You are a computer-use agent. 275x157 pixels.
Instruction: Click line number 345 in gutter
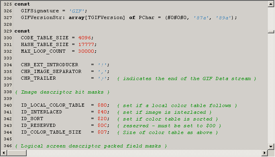pyautogui.click(x=8, y=139)
